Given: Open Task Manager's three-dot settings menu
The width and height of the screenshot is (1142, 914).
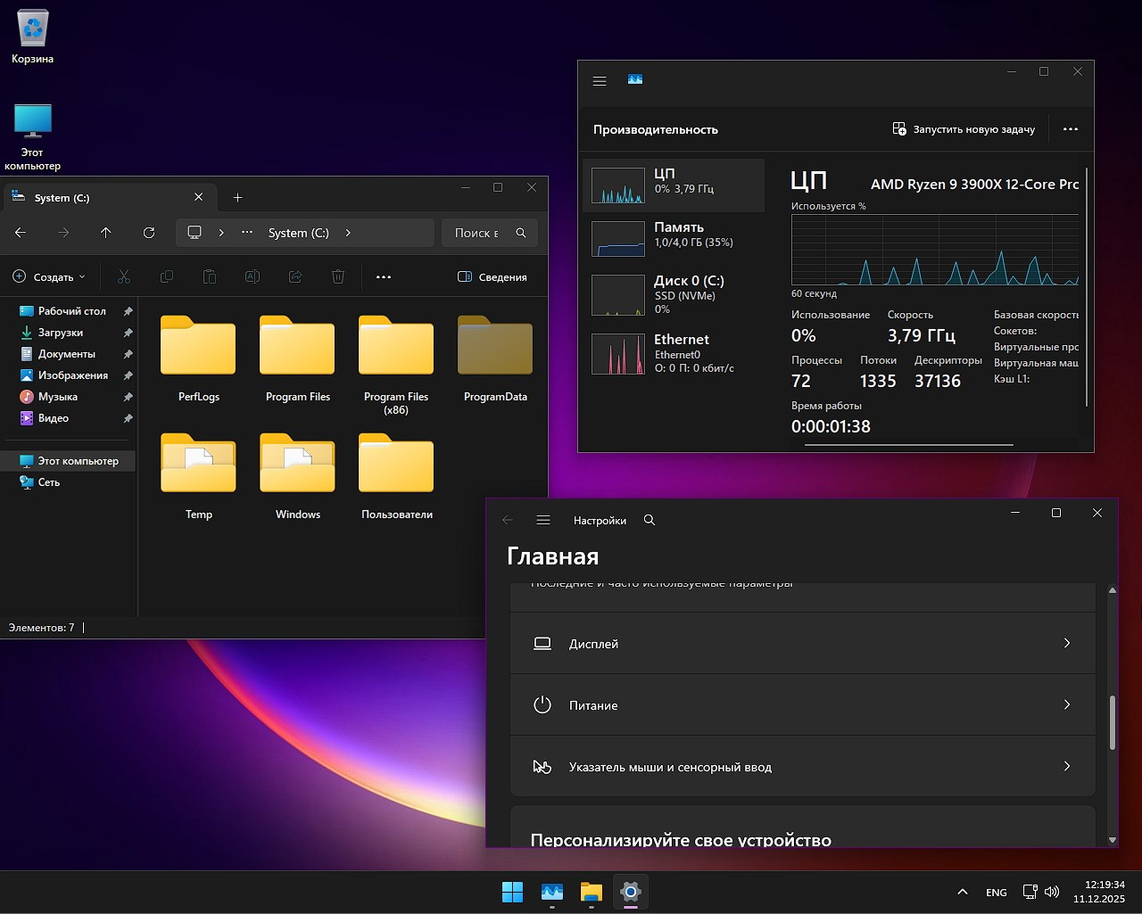Looking at the screenshot, I should [1071, 128].
